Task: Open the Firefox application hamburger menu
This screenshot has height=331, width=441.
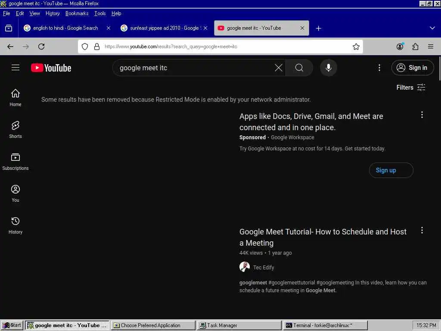Action: click(x=431, y=47)
